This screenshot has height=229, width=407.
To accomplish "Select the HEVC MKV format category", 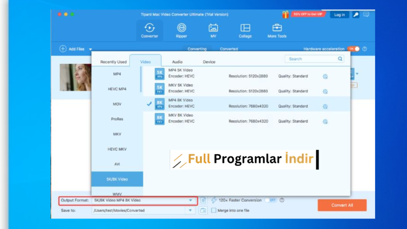I will point(117,149).
